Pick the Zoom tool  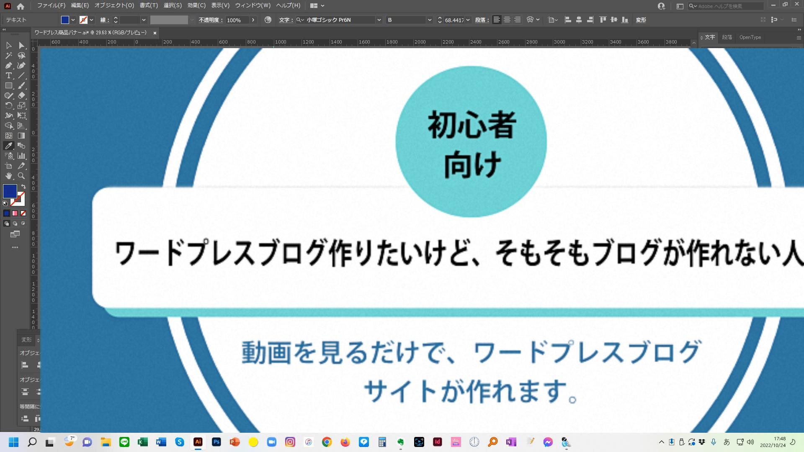21,176
